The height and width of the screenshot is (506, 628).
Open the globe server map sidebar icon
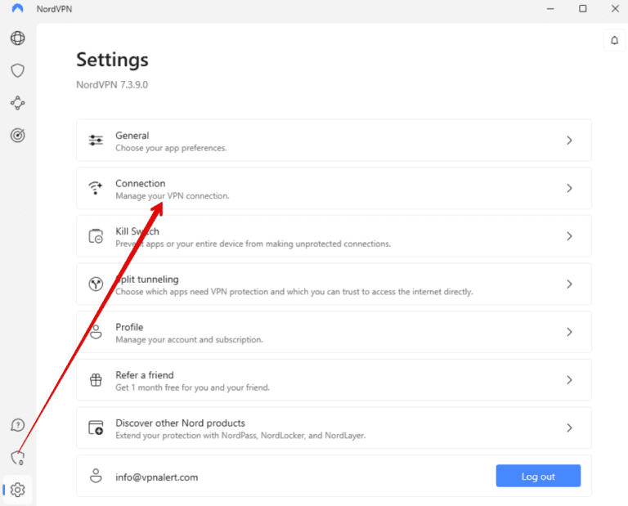[x=17, y=38]
